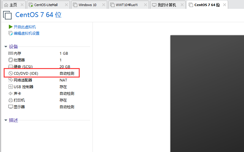Click the 声卡 speaker icon

tap(11, 94)
